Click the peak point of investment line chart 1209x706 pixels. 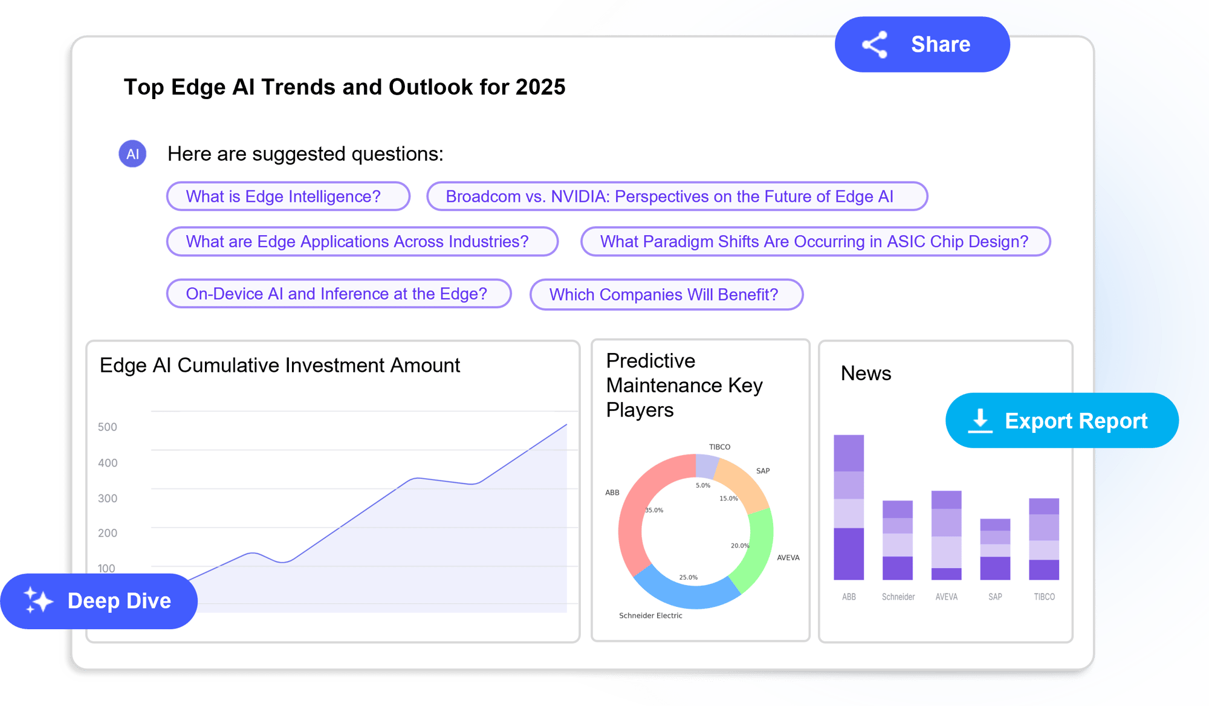[566, 425]
